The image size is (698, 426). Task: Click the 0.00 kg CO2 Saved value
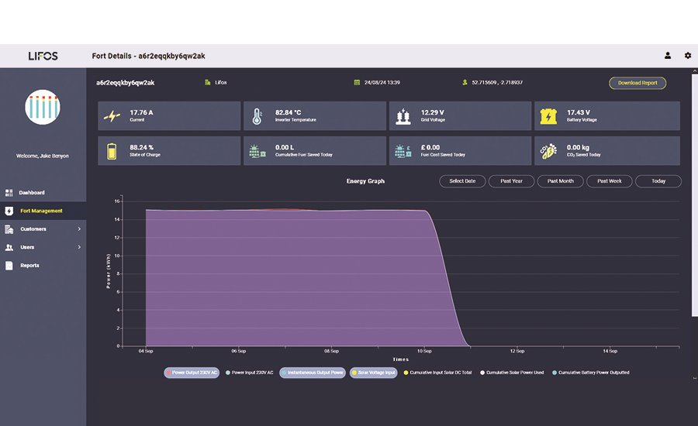coord(578,147)
